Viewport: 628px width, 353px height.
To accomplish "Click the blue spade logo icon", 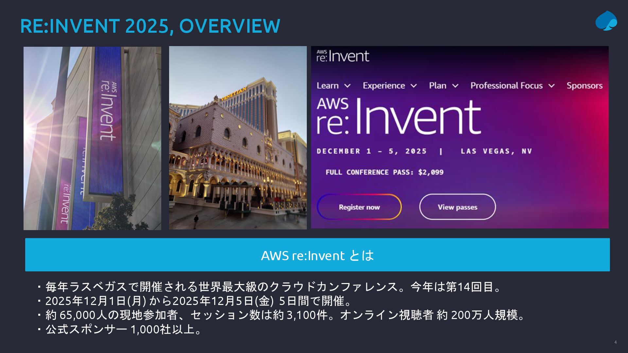I will click(x=606, y=21).
